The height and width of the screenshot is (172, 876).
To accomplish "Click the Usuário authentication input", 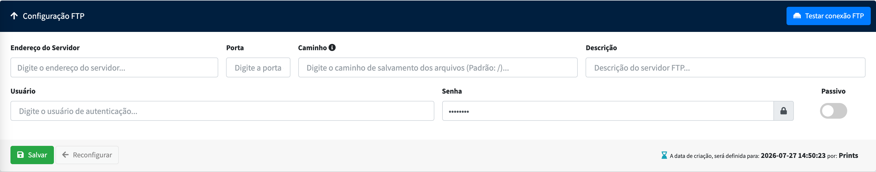I will tap(222, 111).
